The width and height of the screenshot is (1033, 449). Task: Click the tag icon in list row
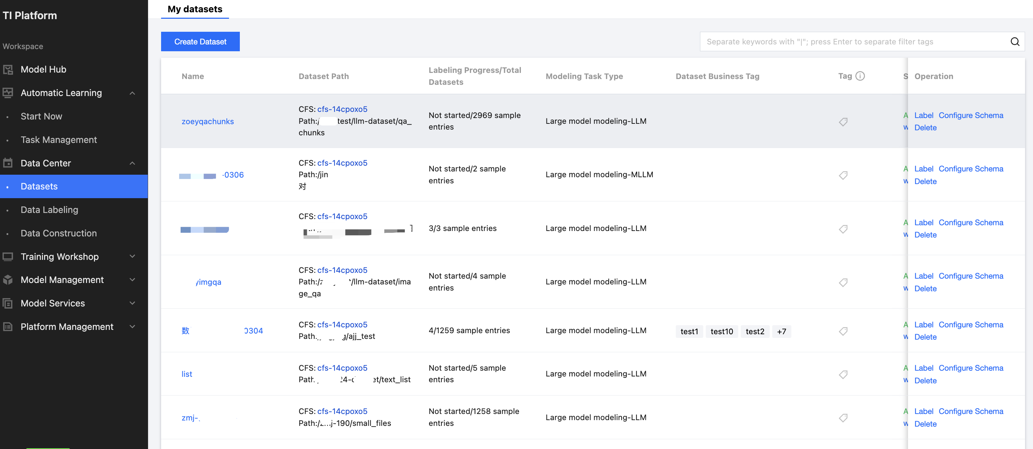(843, 374)
